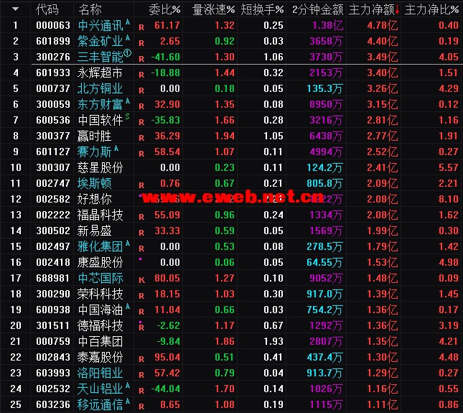Click the R marker in the 东方财富 row
The image size is (463, 413).
coord(141,106)
